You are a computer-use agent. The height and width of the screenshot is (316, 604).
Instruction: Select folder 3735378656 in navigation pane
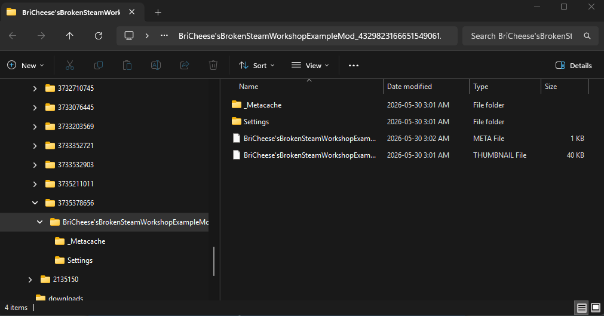click(x=76, y=203)
